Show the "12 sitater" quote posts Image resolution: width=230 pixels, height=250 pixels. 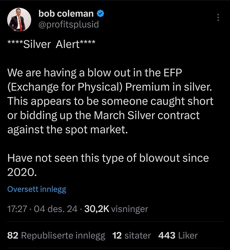point(132,236)
